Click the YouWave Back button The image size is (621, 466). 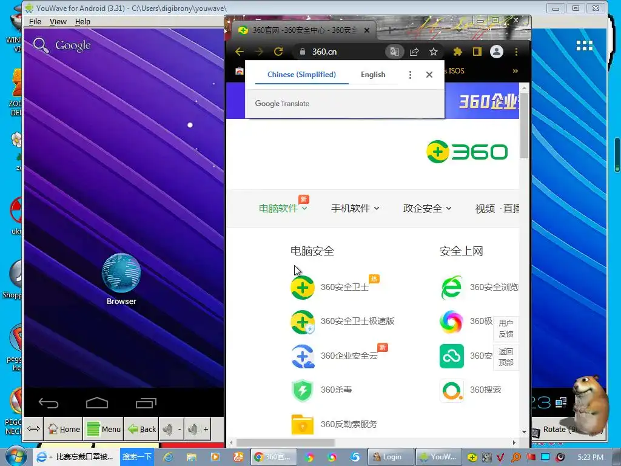click(141, 429)
